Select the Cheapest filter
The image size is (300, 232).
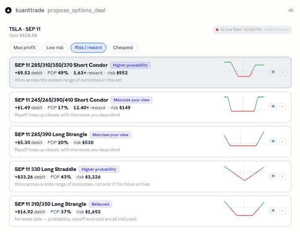click(123, 48)
